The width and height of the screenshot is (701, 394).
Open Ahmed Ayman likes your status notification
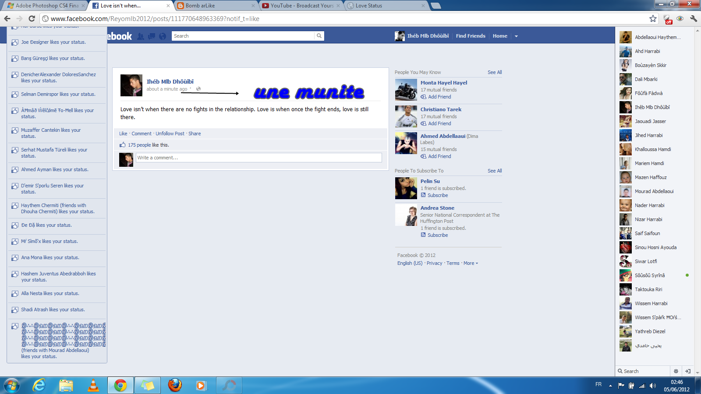pos(57,170)
